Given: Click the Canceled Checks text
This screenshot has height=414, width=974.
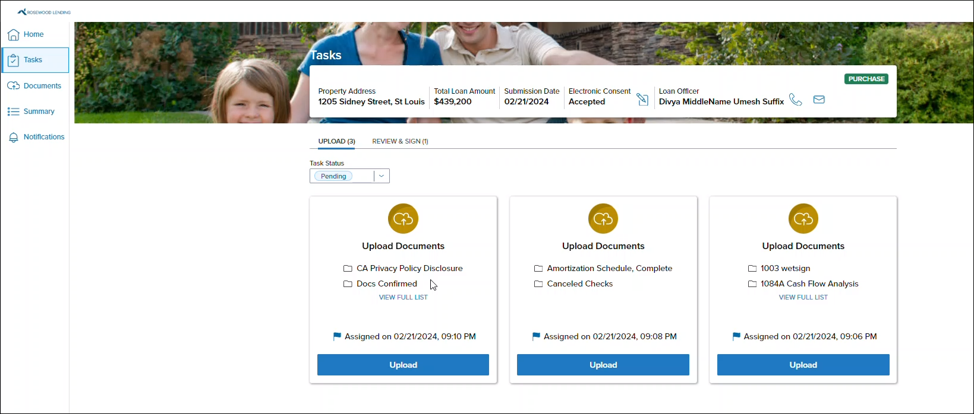Looking at the screenshot, I should (580, 284).
